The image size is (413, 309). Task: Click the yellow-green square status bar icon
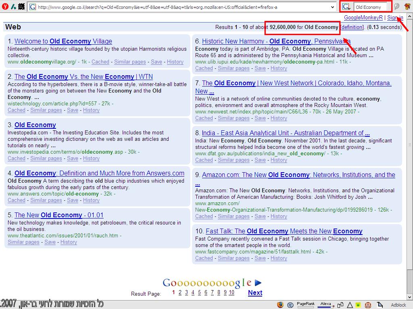point(358,305)
